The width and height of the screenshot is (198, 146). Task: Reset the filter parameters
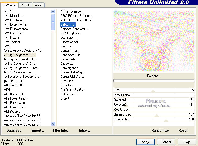183,130
